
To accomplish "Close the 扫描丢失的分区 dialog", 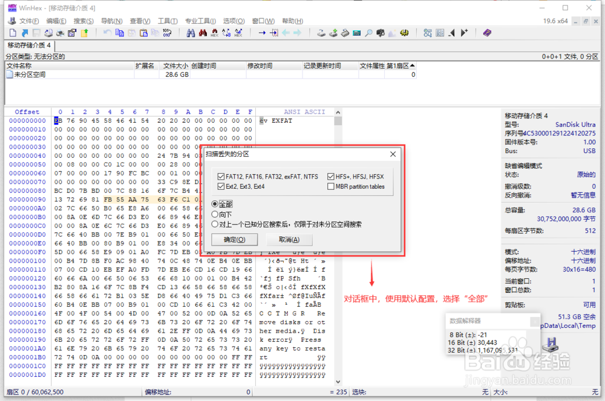I will pos(393,154).
